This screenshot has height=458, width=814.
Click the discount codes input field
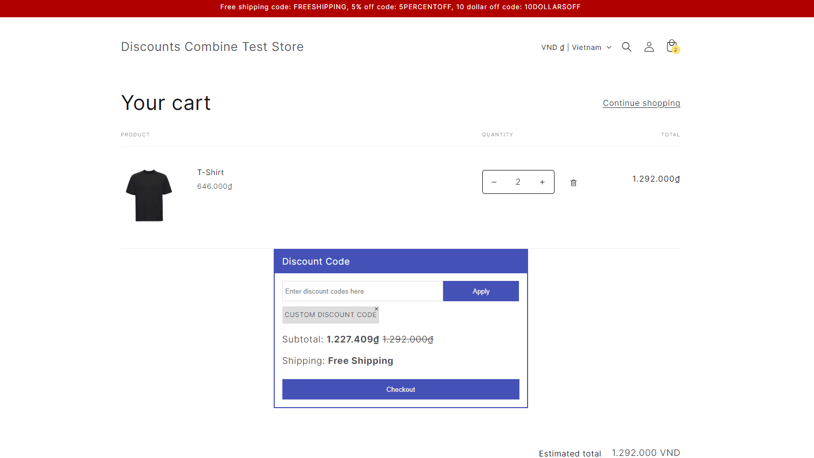point(362,291)
